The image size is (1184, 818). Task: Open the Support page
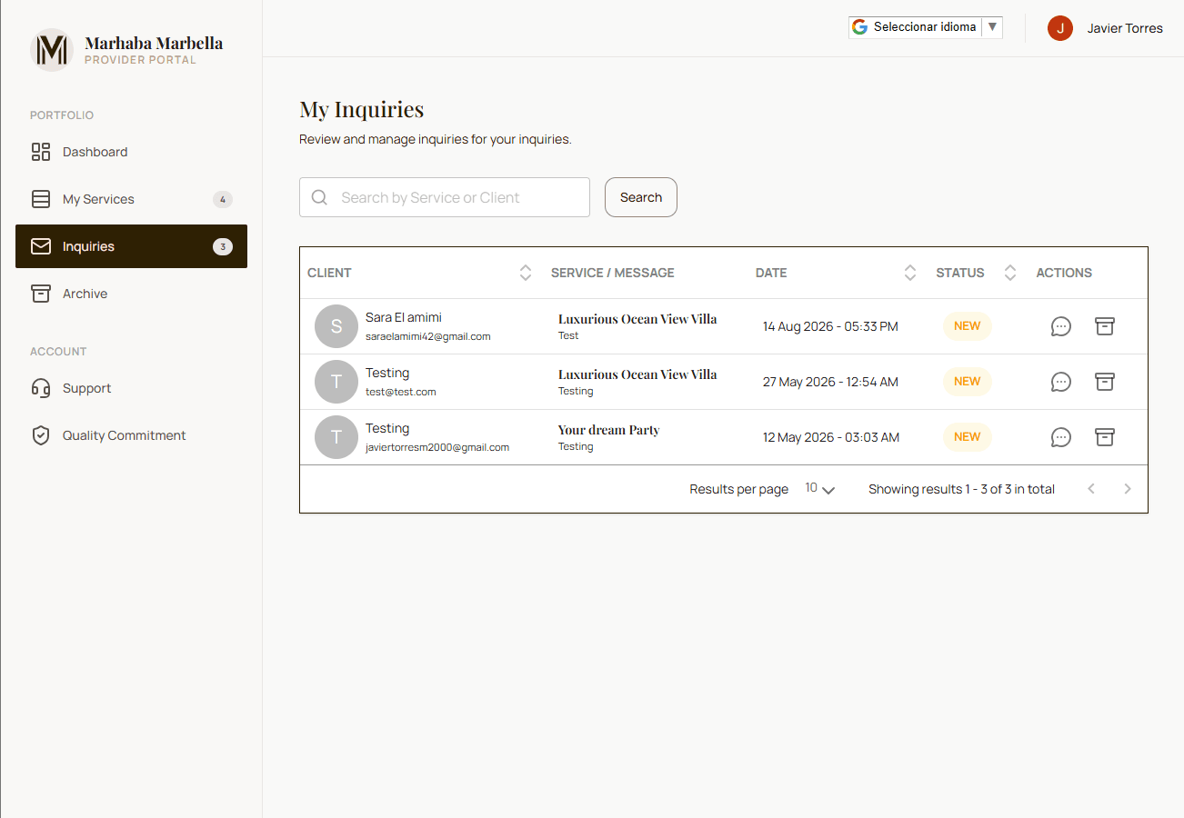click(x=131, y=388)
